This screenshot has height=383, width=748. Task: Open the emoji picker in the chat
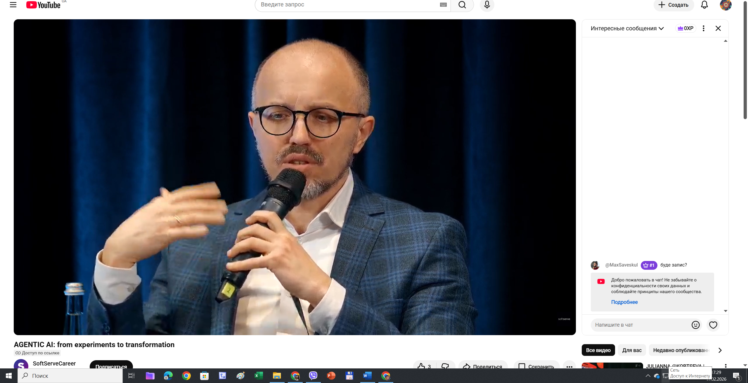pyautogui.click(x=695, y=325)
